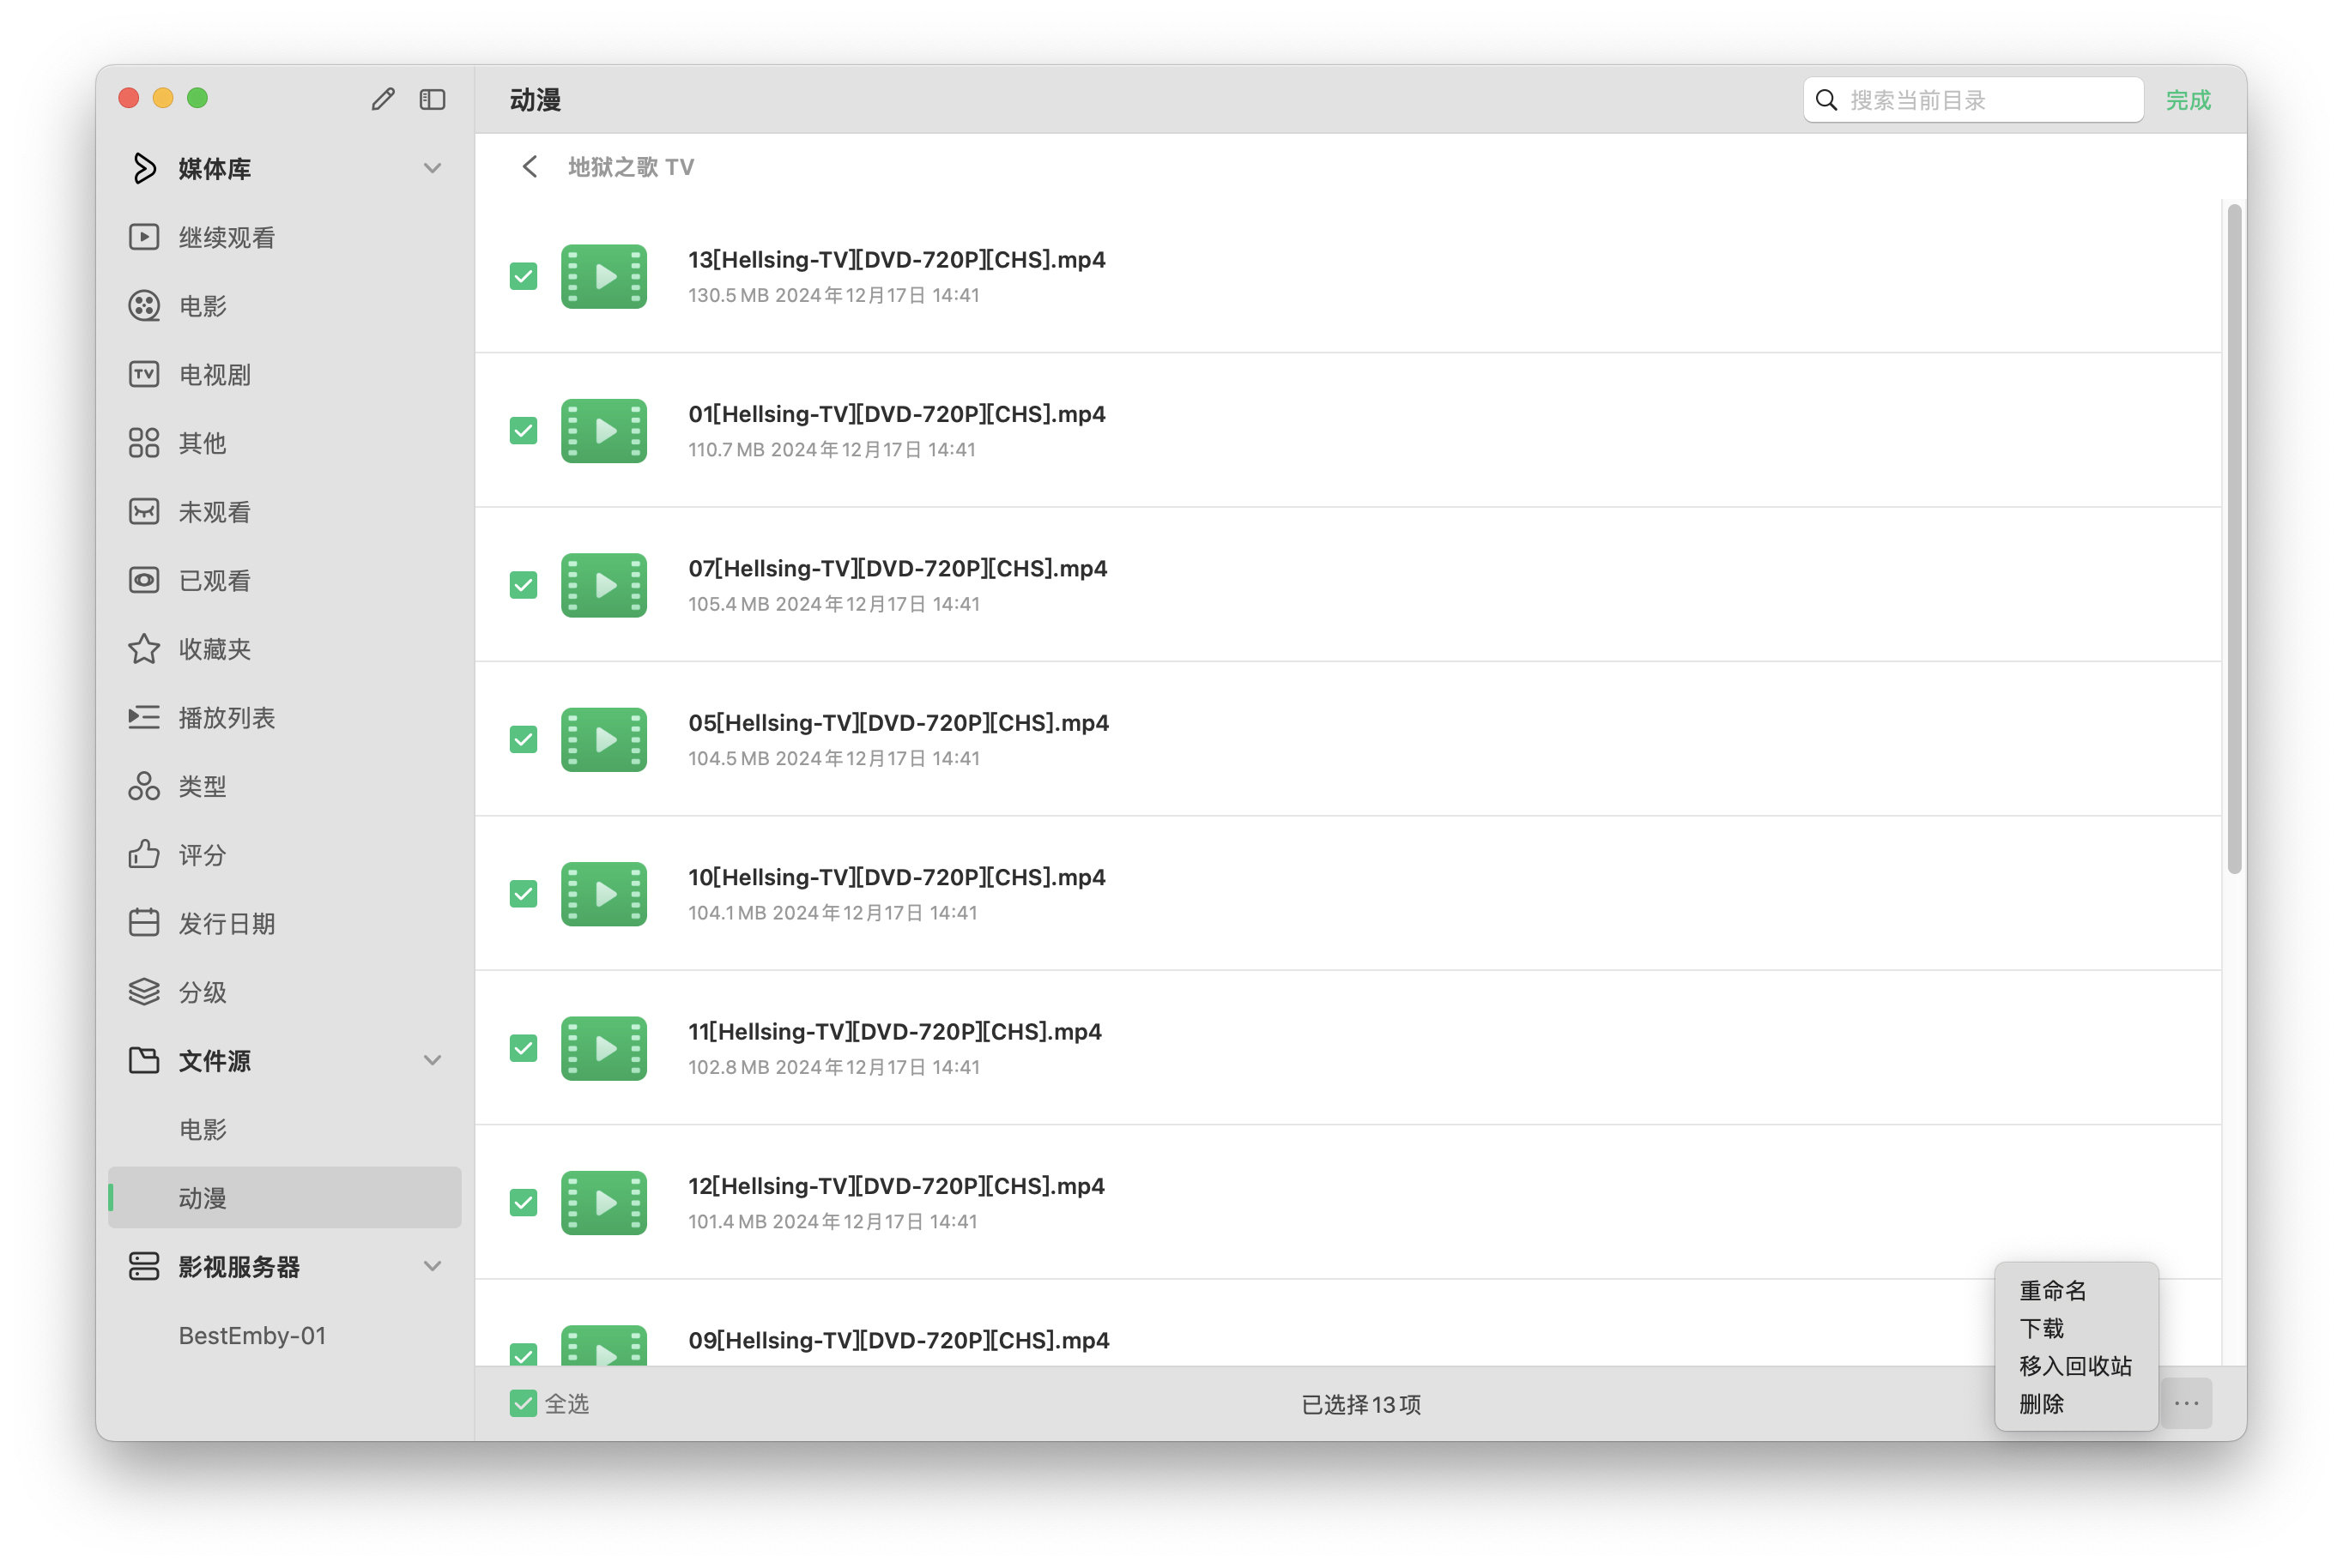Click filename 01[Hellsing-TV][DVD-720P][CHS].mp4
This screenshot has height=1568, width=2343.
[898, 414]
